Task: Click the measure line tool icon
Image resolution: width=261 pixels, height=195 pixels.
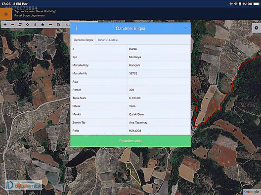Action: pyautogui.click(x=50, y=25)
